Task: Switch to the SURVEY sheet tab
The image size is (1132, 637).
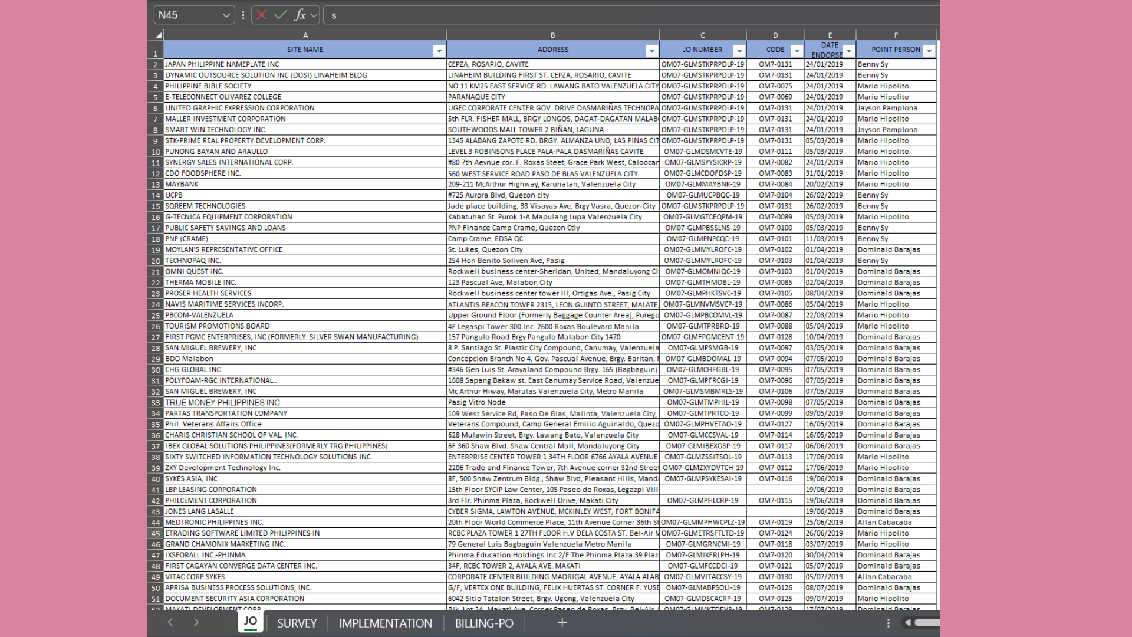Action: tap(297, 623)
